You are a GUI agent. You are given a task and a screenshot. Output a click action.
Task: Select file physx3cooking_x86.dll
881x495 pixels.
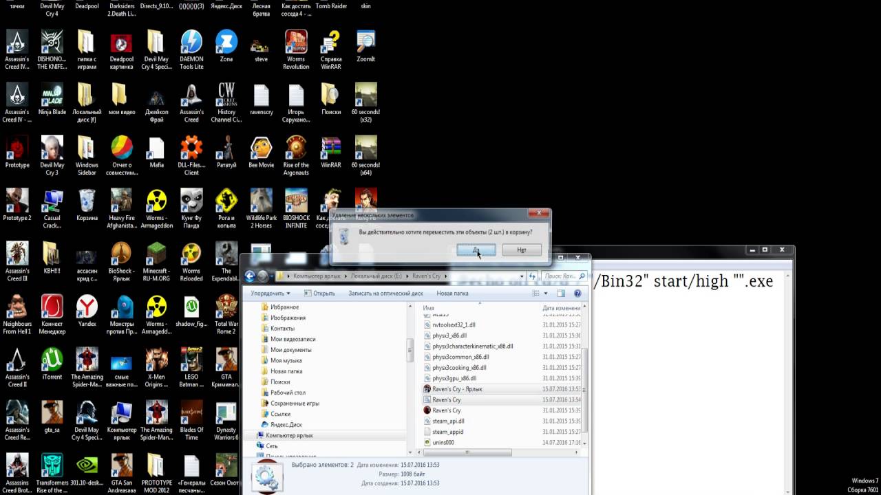(459, 368)
